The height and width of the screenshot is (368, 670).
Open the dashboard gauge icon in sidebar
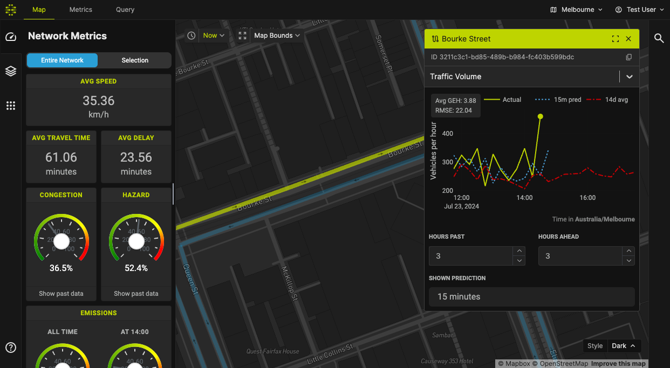(11, 37)
